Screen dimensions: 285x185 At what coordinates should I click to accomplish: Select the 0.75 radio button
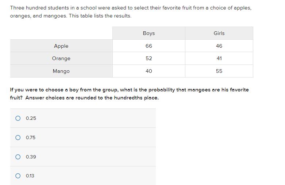pyautogui.click(x=18, y=138)
